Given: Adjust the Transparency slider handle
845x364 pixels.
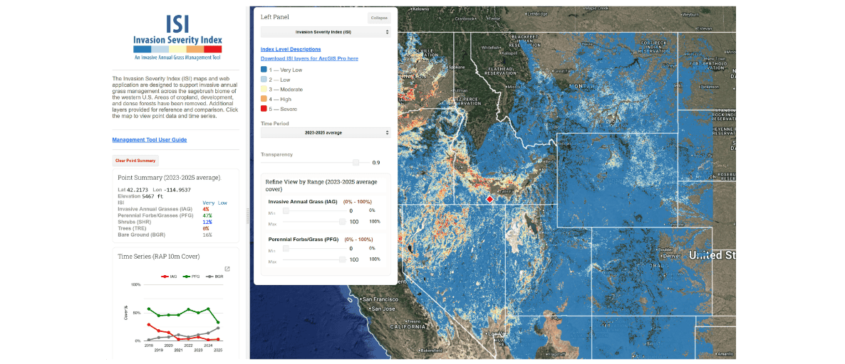Looking at the screenshot, I should coord(356,162).
